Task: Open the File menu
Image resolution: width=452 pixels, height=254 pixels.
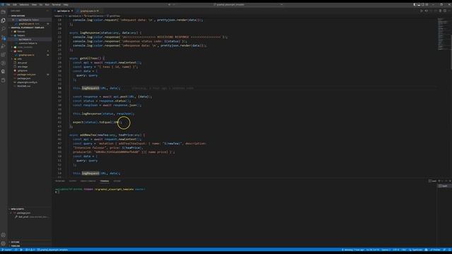Action: (8, 5)
